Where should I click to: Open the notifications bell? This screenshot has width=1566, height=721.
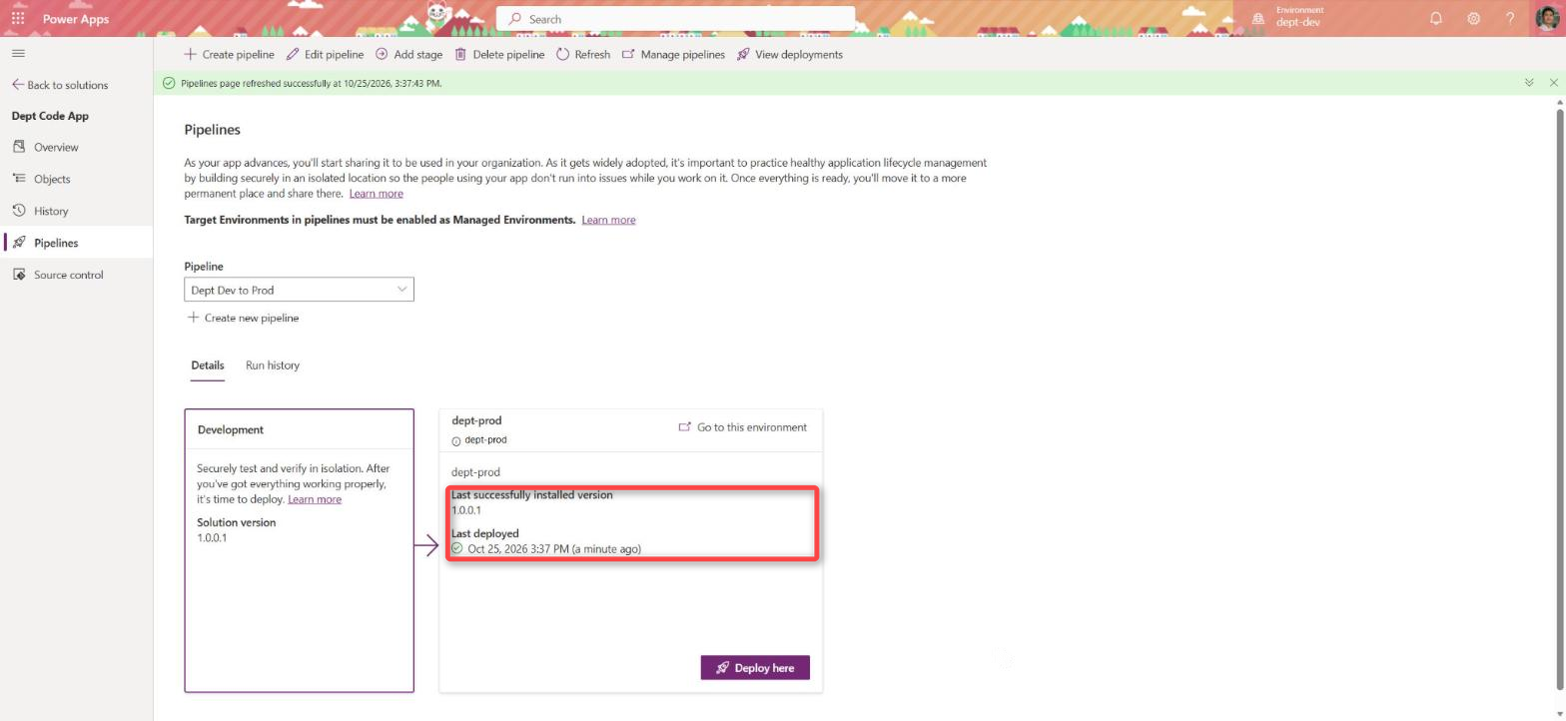tap(1436, 18)
